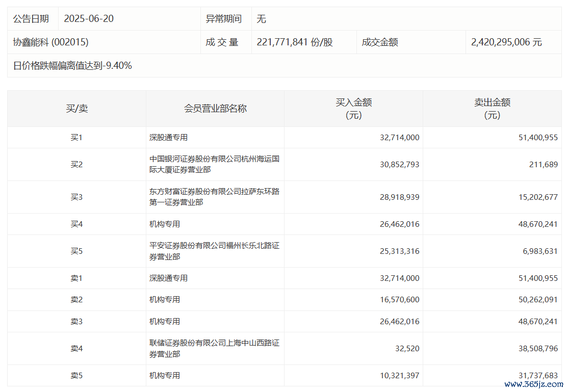Click the announcement date 2025-06-20

[89, 19]
